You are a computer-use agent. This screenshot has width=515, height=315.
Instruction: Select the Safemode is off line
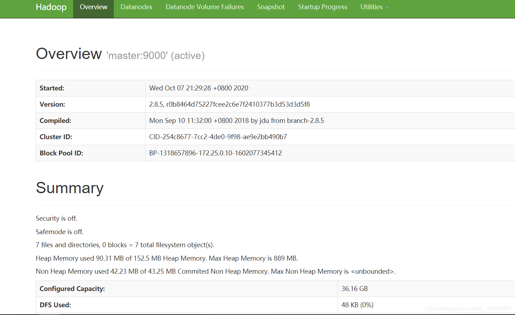pyautogui.click(x=60, y=232)
